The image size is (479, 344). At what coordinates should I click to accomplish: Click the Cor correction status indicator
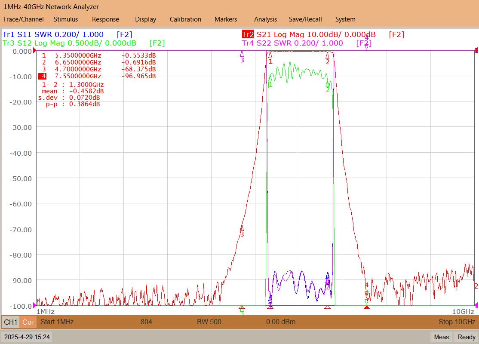pos(28,322)
